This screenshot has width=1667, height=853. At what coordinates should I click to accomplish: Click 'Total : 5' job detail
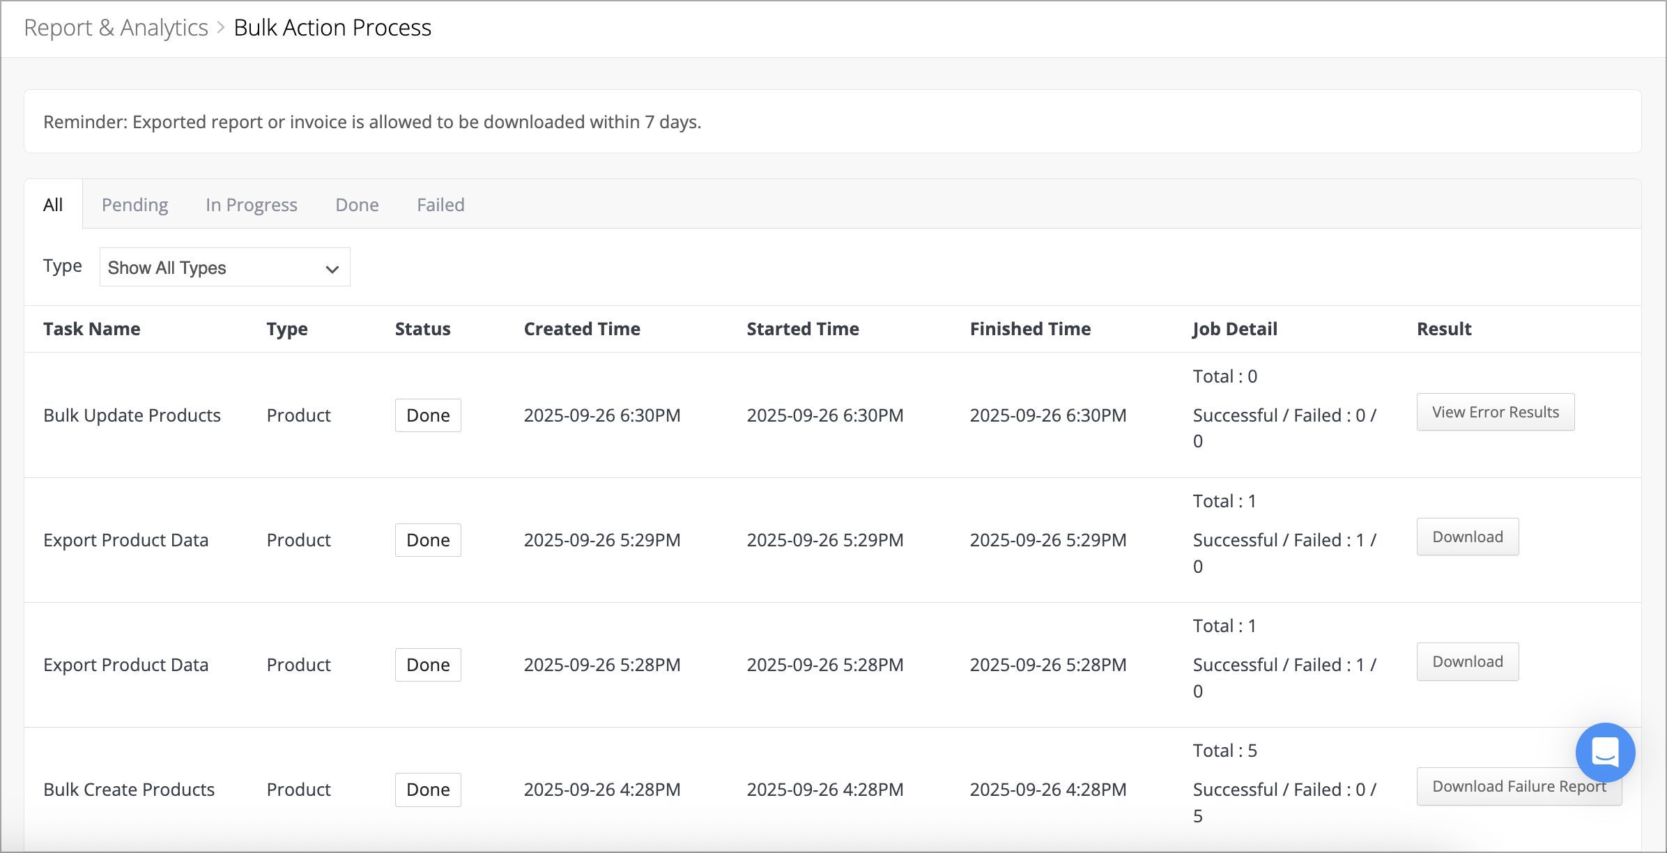point(1224,751)
